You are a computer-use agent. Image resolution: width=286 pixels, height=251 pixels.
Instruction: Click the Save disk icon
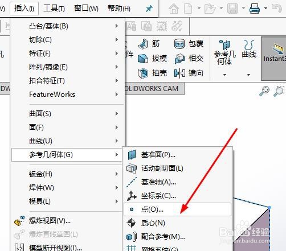232,9
